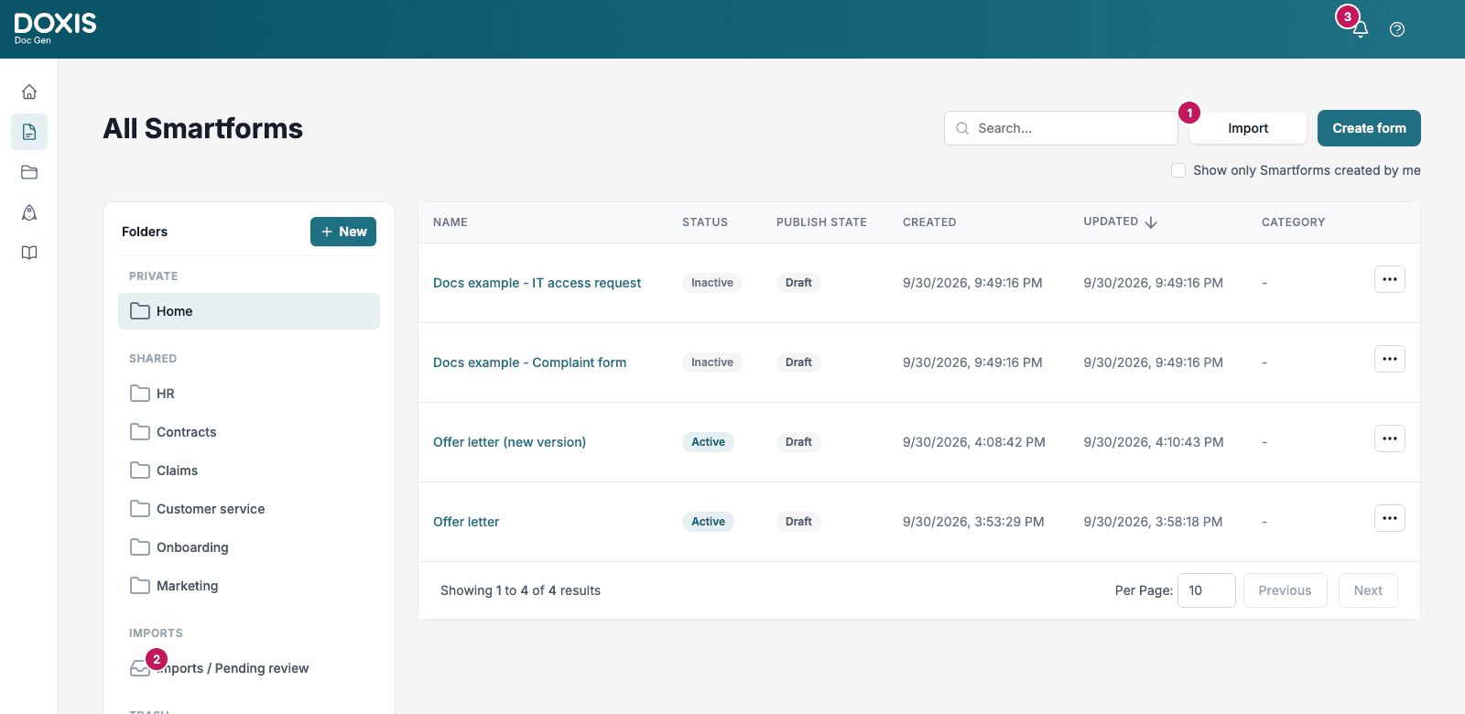
Task: Open the book documentation icon in sidebar
Action: tap(29, 253)
